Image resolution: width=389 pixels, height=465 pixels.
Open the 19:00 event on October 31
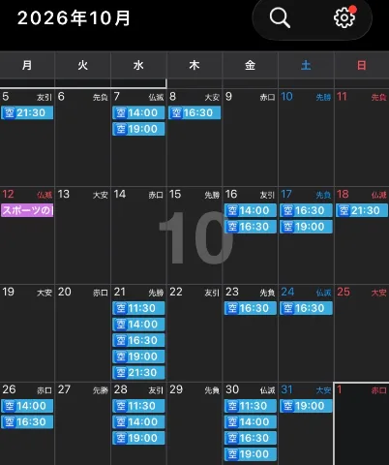pyautogui.click(x=306, y=406)
